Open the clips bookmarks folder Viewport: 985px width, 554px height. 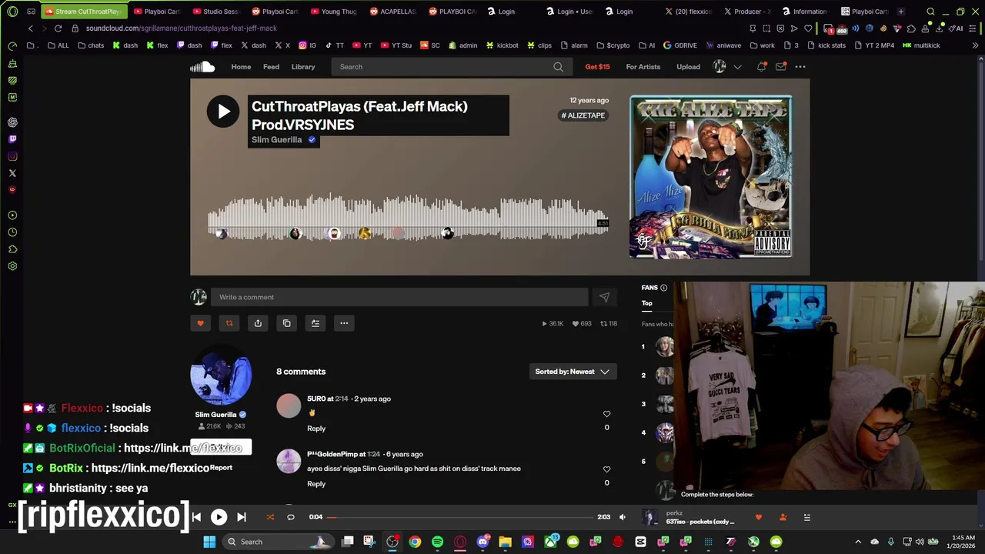(x=539, y=45)
